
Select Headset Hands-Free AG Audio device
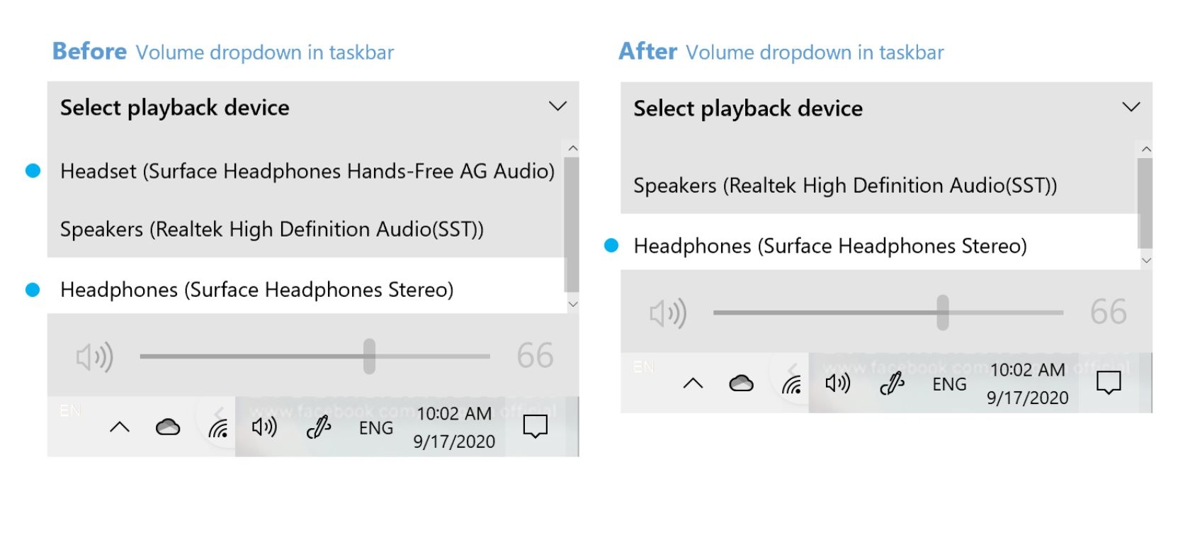point(307,171)
